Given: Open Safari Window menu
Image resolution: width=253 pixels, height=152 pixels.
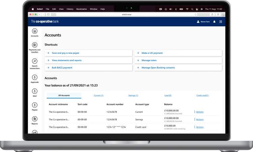Looking at the screenshot, I should 93,9.
